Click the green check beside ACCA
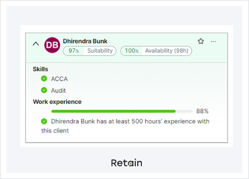 coord(44,79)
